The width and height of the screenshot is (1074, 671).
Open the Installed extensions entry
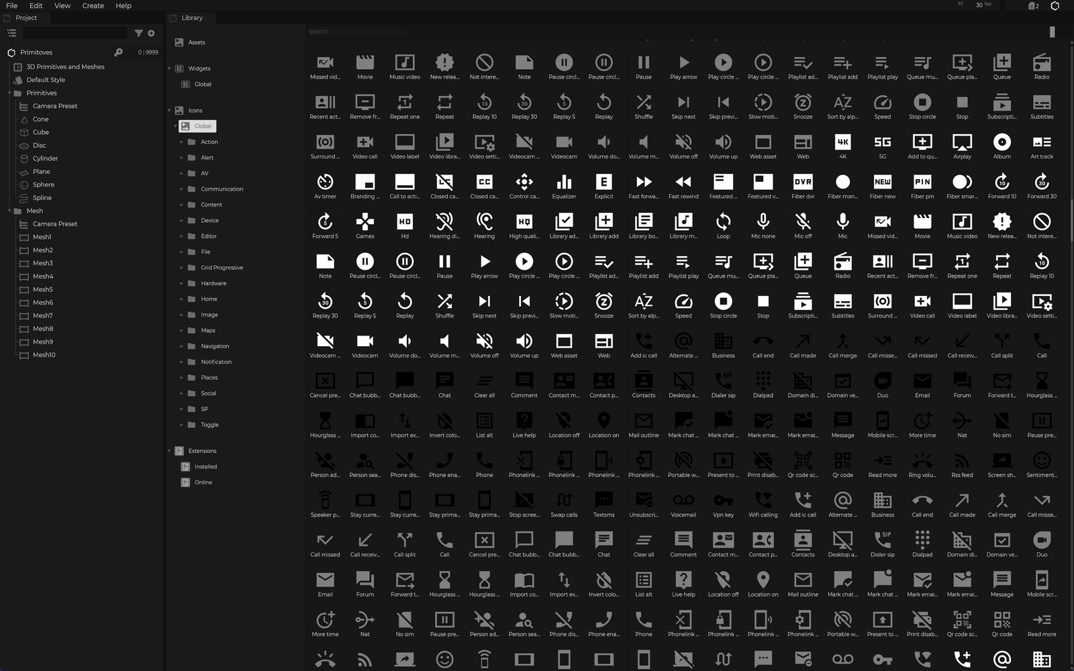coord(205,467)
